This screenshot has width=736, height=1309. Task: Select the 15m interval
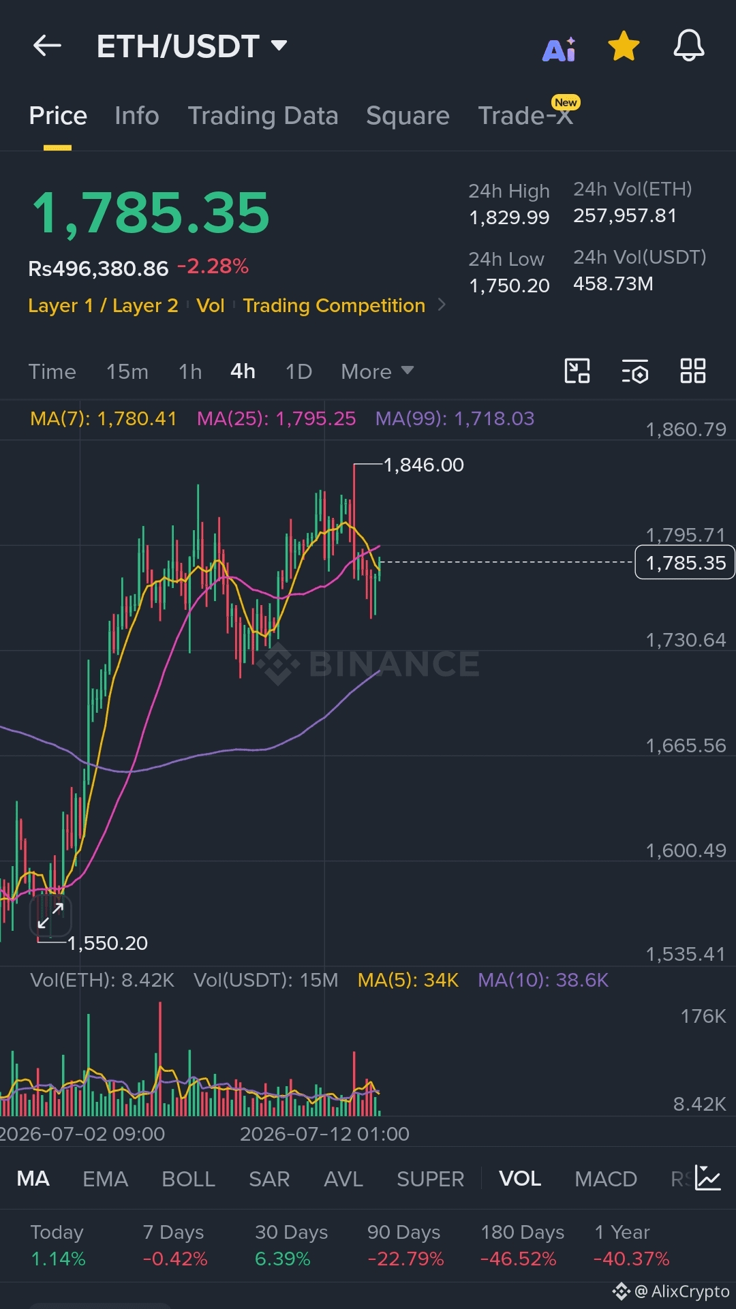point(127,371)
